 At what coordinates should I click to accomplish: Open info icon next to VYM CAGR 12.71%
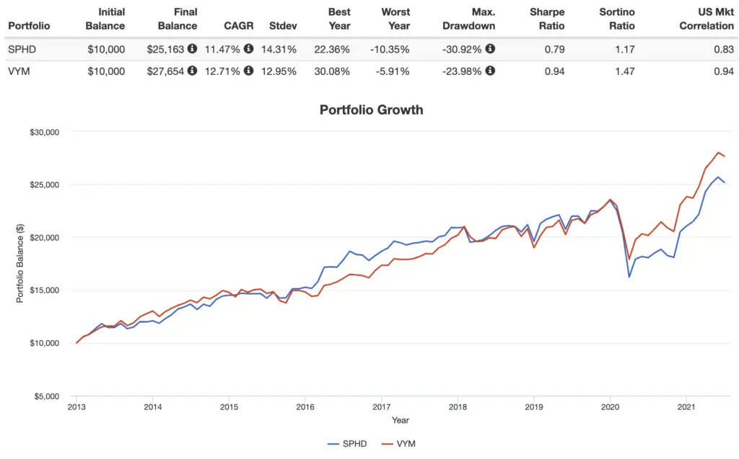(x=248, y=71)
